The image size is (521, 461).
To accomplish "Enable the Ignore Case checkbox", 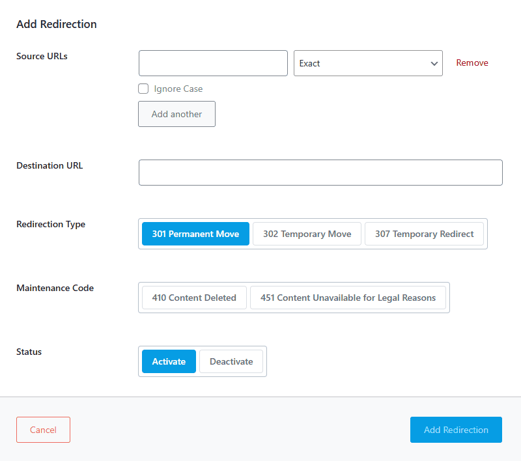I will pyautogui.click(x=143, y=89).
